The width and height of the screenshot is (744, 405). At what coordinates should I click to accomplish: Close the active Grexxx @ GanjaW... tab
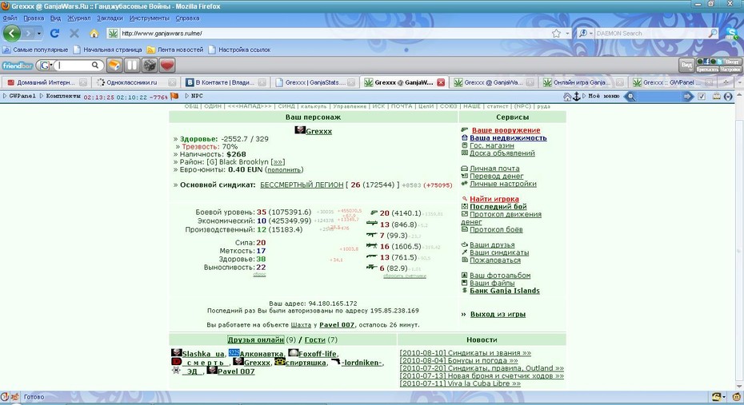[x=441, y=82]
